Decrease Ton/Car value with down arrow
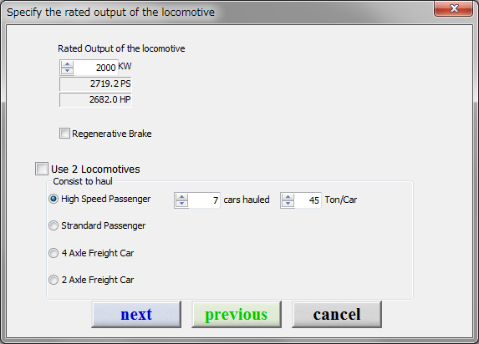This screenshot has width=479, height=344. 288,204
